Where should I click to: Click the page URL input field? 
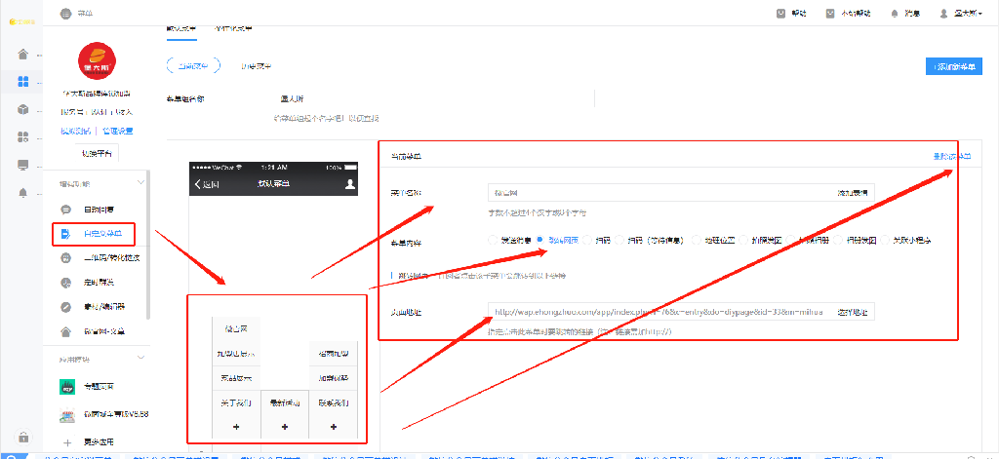(x=659, y=313)
